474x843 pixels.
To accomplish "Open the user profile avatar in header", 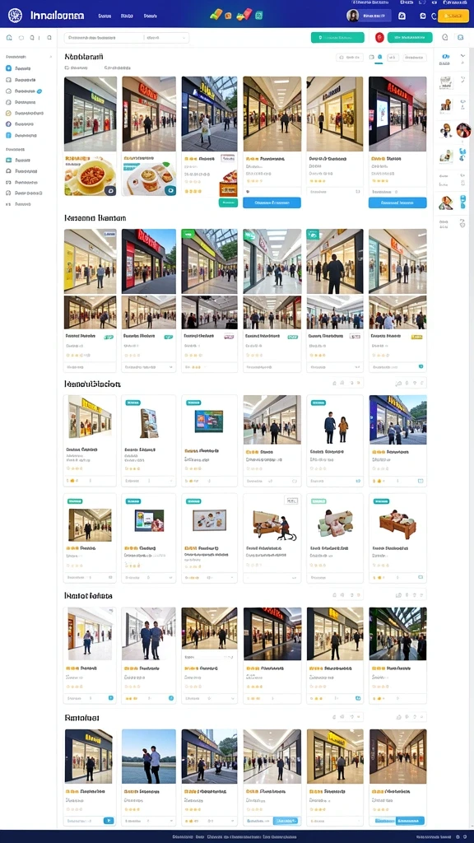I will (353, 16).
